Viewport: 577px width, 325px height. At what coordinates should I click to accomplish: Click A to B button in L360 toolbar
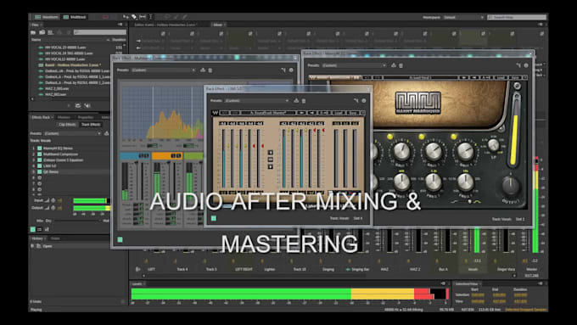(324, 113)
